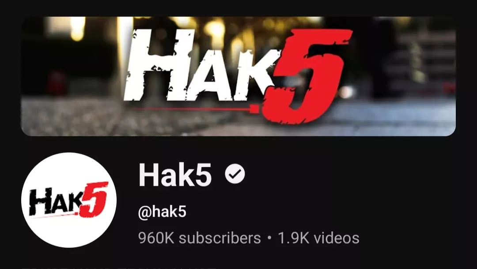
Task: Click the red 5 in the avatar logo
Action: (x=93, y=199)
